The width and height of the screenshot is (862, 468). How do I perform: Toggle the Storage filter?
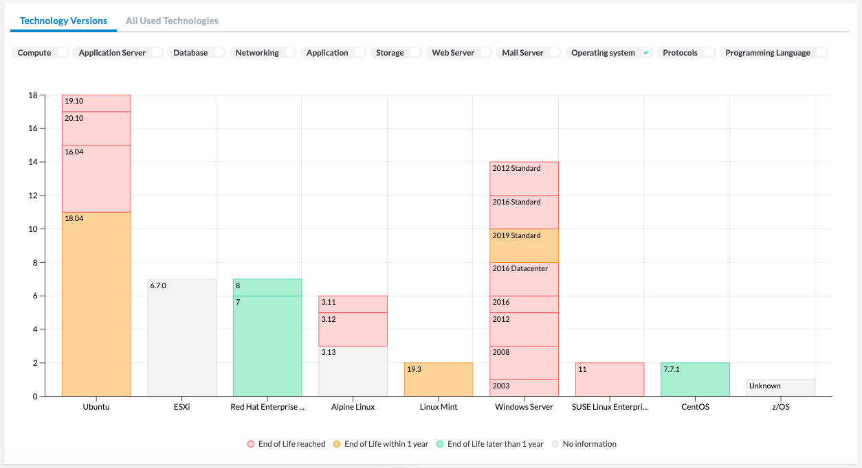click(415, 53)
